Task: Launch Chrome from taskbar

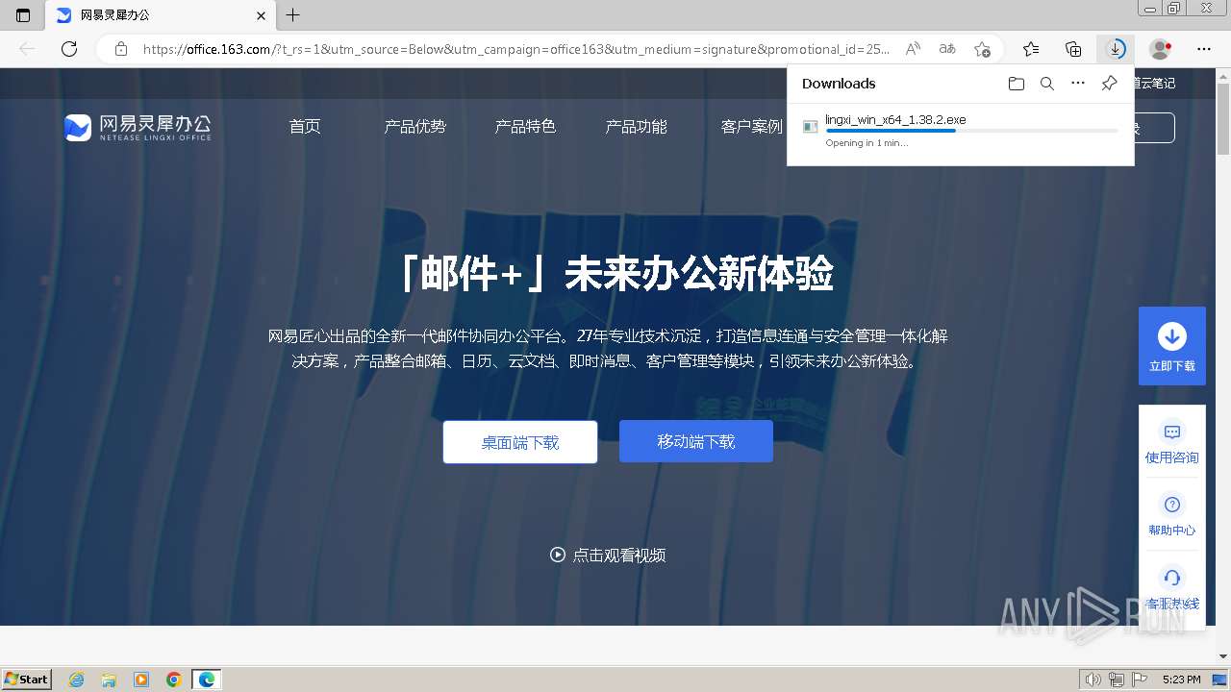Action: click(174, 680)
